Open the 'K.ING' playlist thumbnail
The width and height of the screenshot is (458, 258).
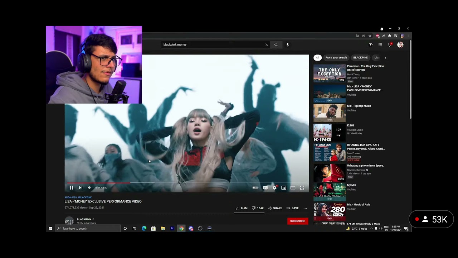[x=330, y=133]
